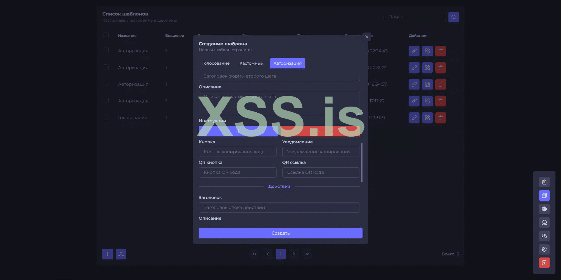Focus the Заголовок блока действий field
The width and height of the screenshot is (561, 280).
point(279,207)
